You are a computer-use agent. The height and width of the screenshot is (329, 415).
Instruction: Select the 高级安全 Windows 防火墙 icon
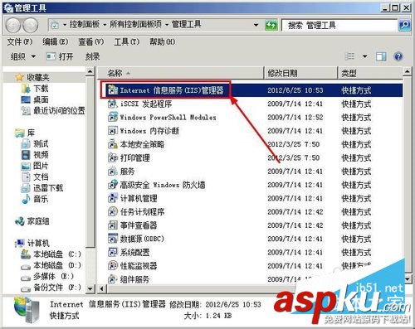coord(113,185)
